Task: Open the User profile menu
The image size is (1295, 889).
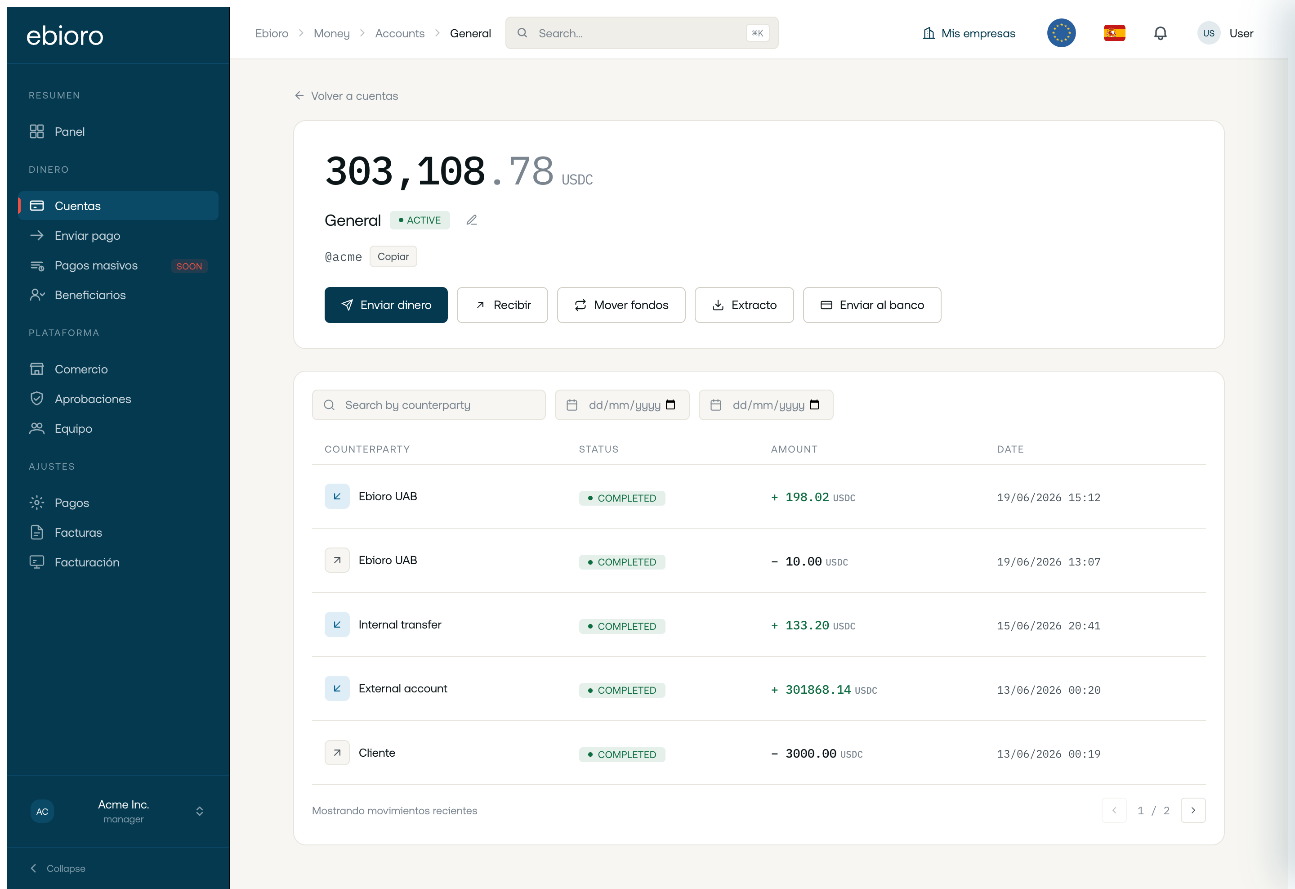Action: [1225, 33]
